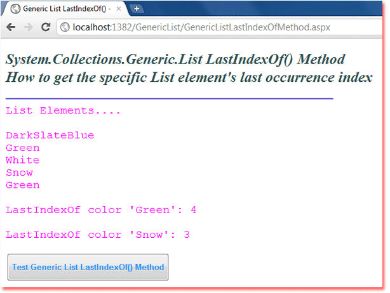This screenshot has width=390, height=293.
Task: Select the Generic List LastIndexOf() tab
Action: (65, 9)
